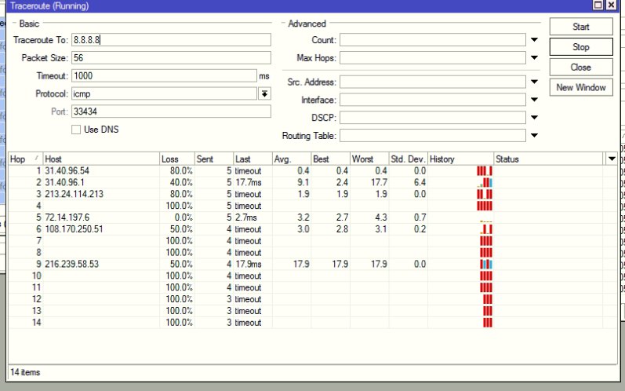The width and height of the screenshot is (625, 391).
Task: Click the Port field showing 33434
Action: (171, 111)
